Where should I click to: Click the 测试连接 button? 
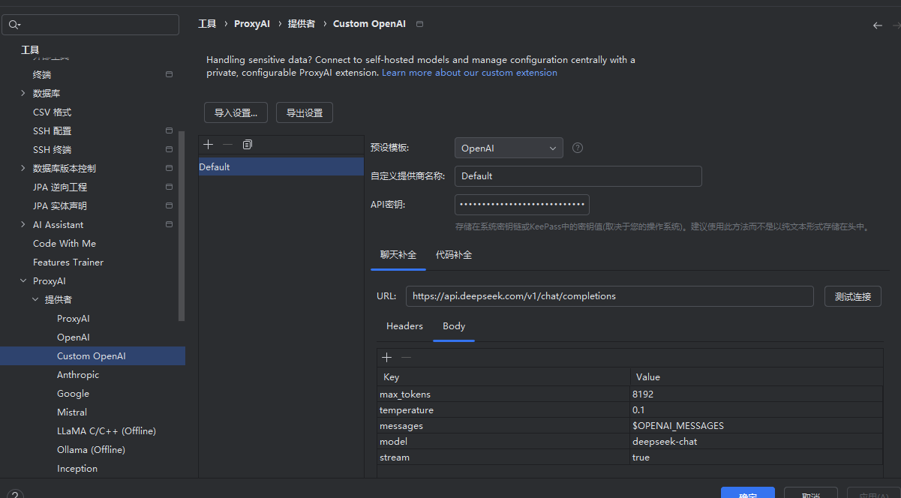853,296
